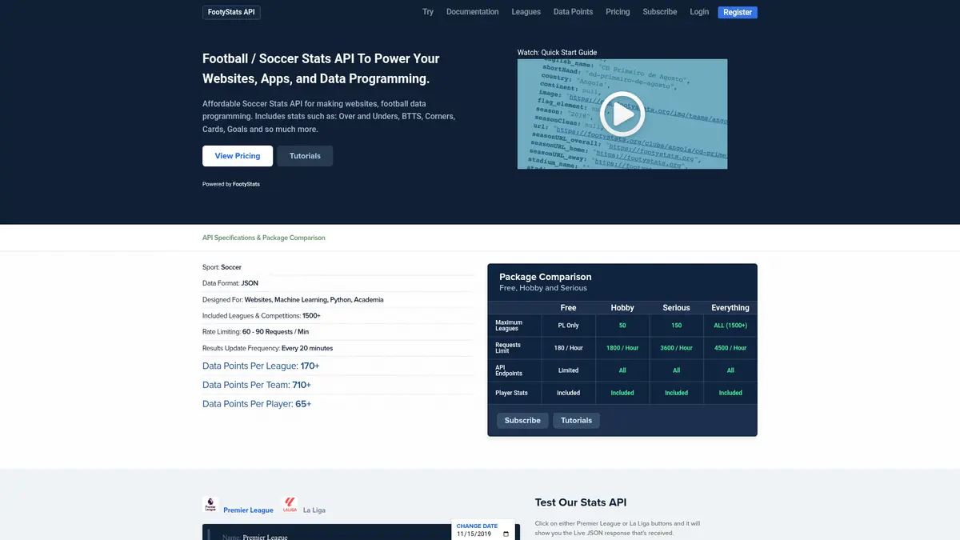
Task: Click the 'Test Our Stats API' heading
Action: point(581,502)
